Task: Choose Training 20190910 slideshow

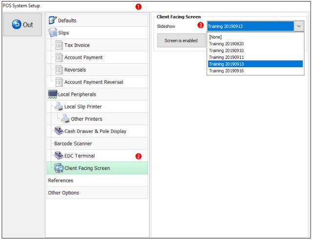Action: tap(255, 51)
